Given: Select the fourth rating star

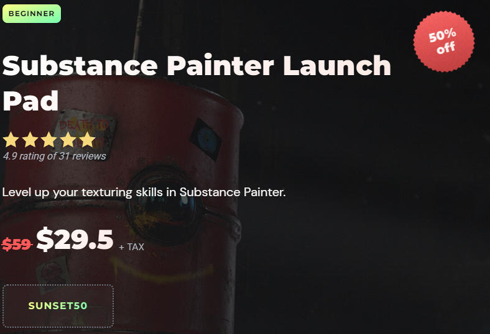Looking at the screenshot, I should [68, 140].
